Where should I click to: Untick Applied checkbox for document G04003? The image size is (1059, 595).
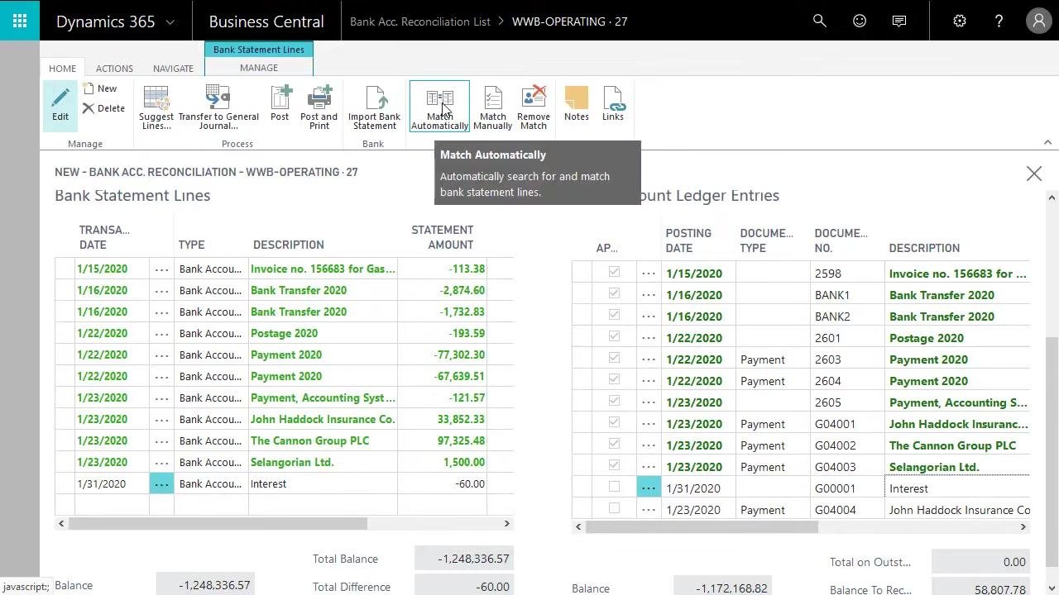pos(614,464)
